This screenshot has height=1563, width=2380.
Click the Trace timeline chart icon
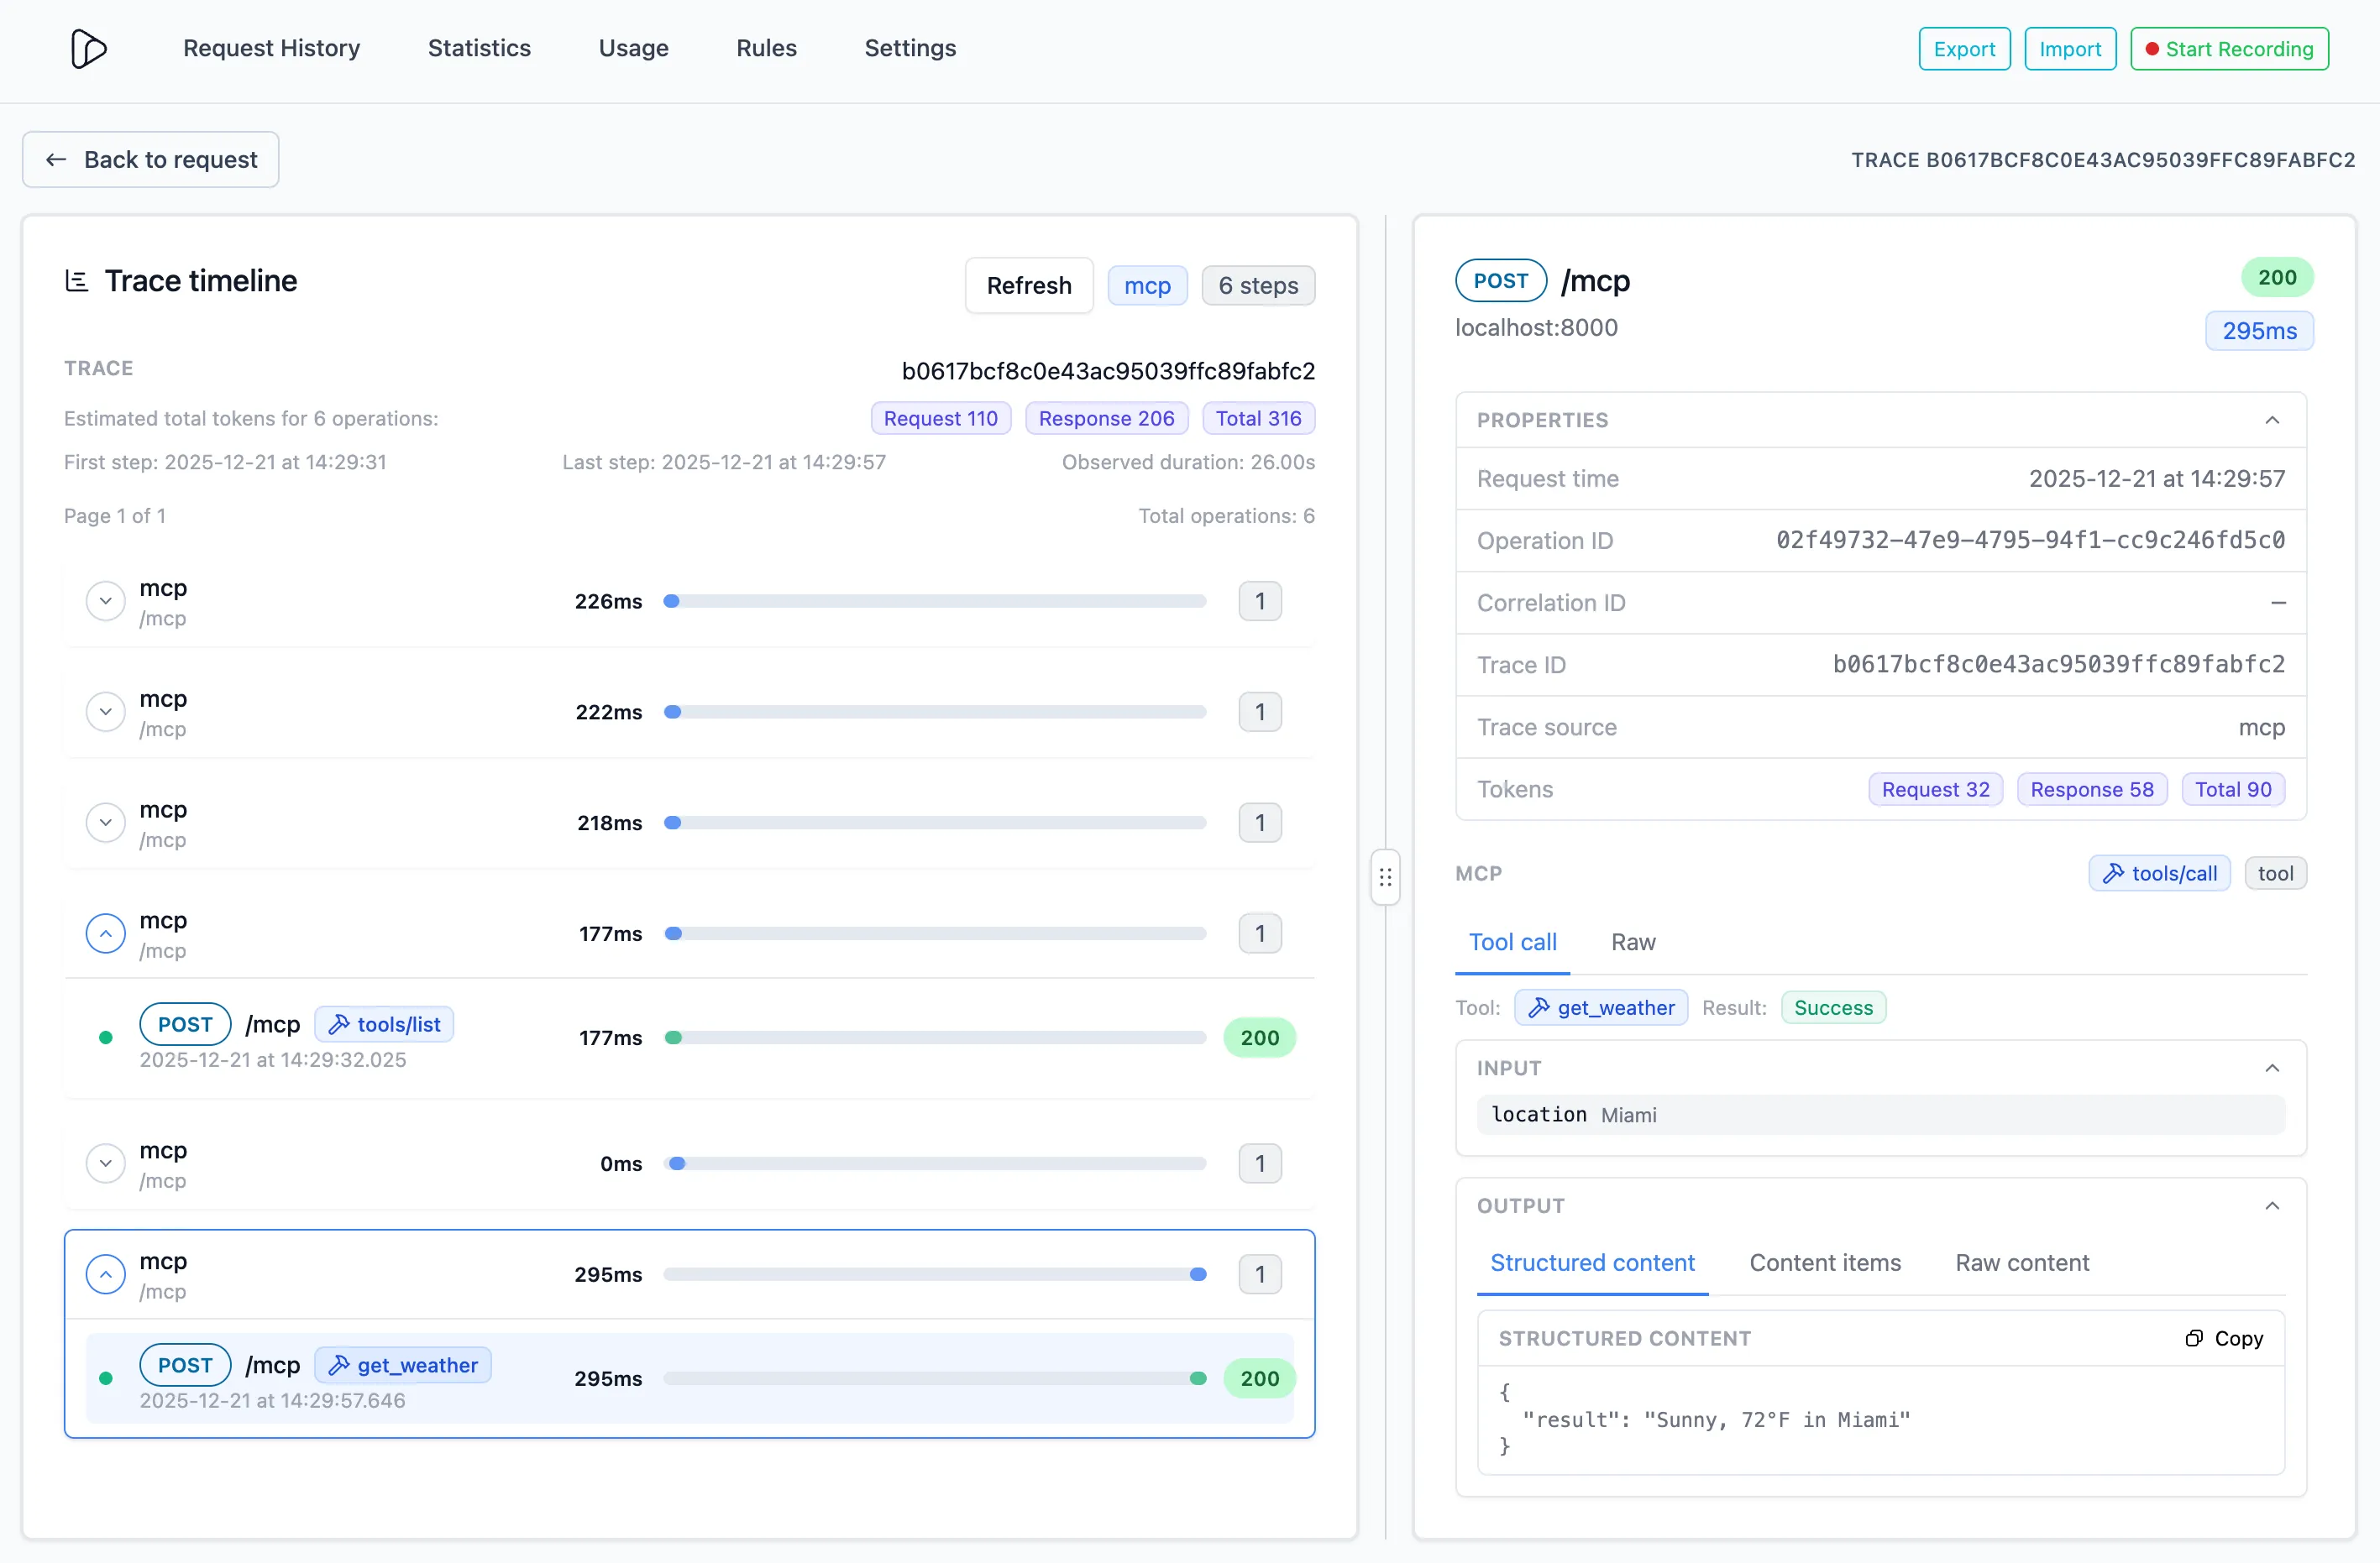click(77, 281)
